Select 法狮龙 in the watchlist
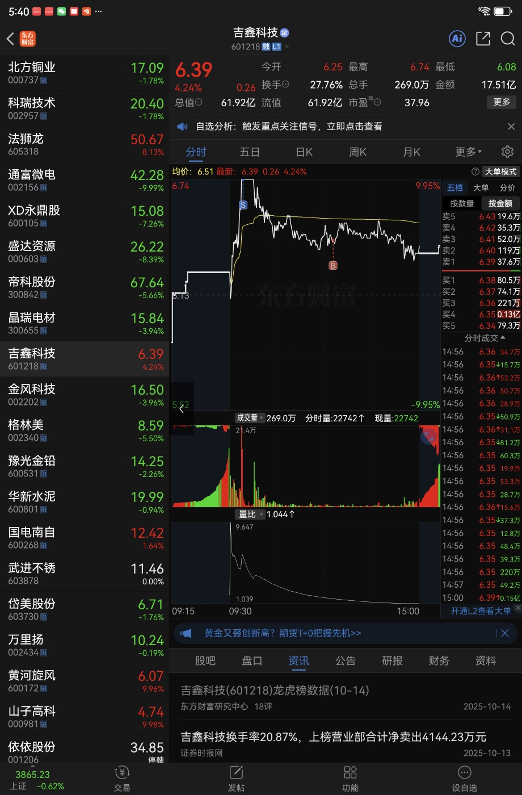The height and width of the screenshot is (795, 522). click(x=85, y=144)
